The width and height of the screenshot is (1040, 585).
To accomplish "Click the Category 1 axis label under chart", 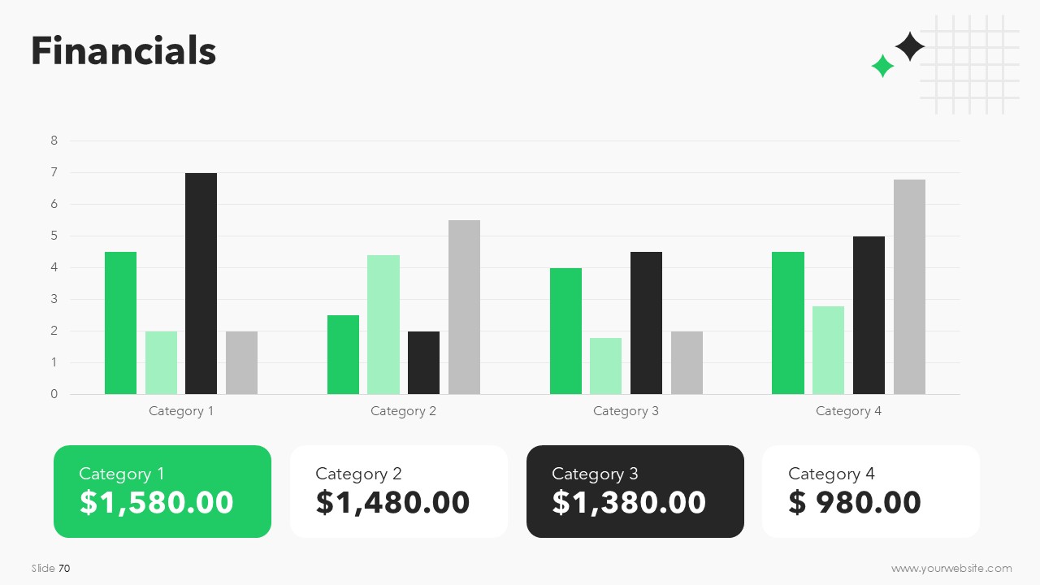I will 181,411.
